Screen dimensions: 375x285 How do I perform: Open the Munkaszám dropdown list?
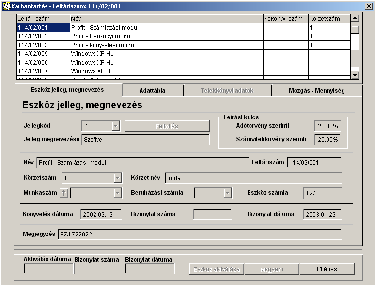coord(117,193)
